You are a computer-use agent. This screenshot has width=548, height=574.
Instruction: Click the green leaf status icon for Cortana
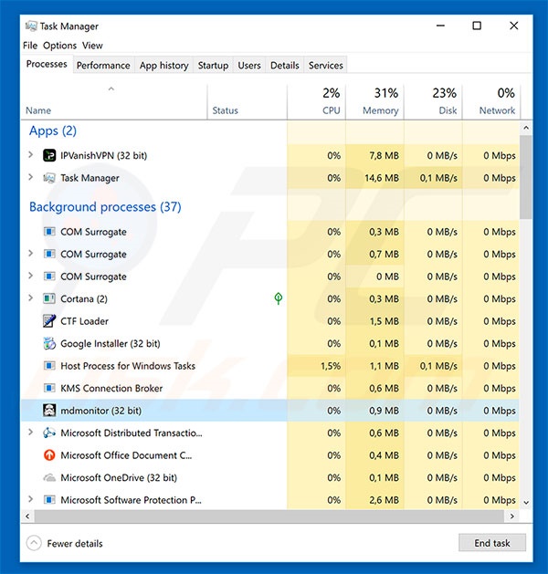[x=279, y=298]
